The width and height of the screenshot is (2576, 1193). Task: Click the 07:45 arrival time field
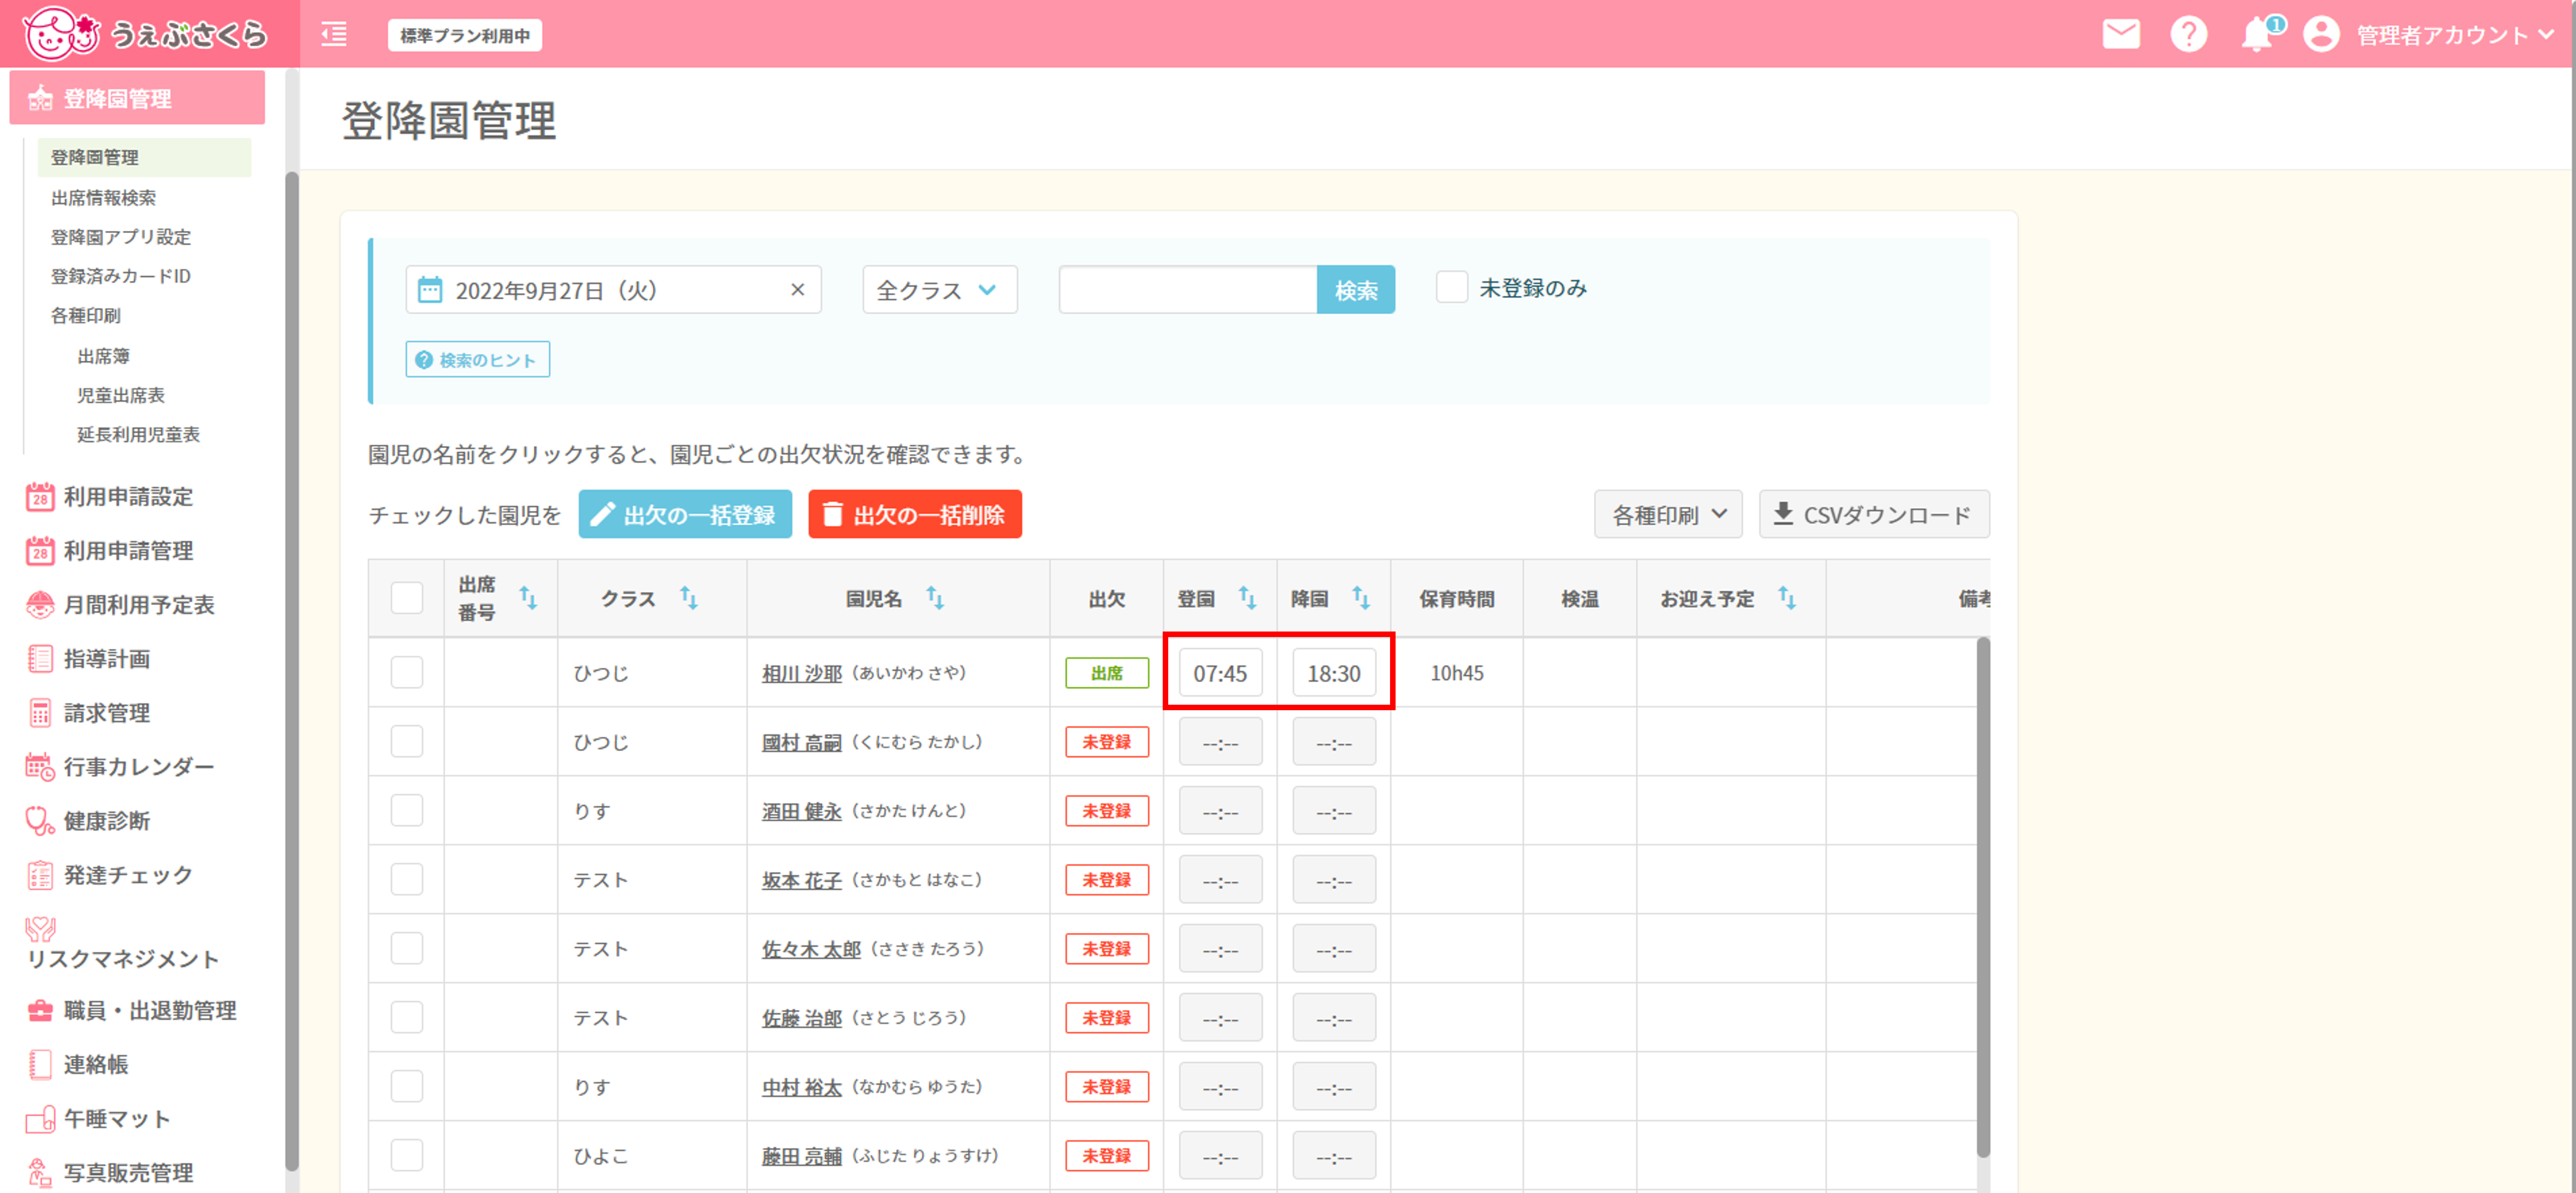1220,673
